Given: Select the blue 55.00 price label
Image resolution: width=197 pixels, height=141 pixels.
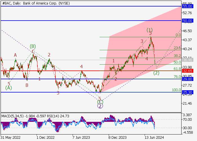Looking at the screenshot, I should (187, 6).
